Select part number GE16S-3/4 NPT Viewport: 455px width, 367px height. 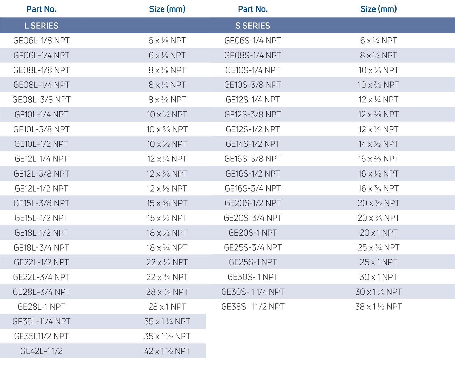tap(253, 188)
